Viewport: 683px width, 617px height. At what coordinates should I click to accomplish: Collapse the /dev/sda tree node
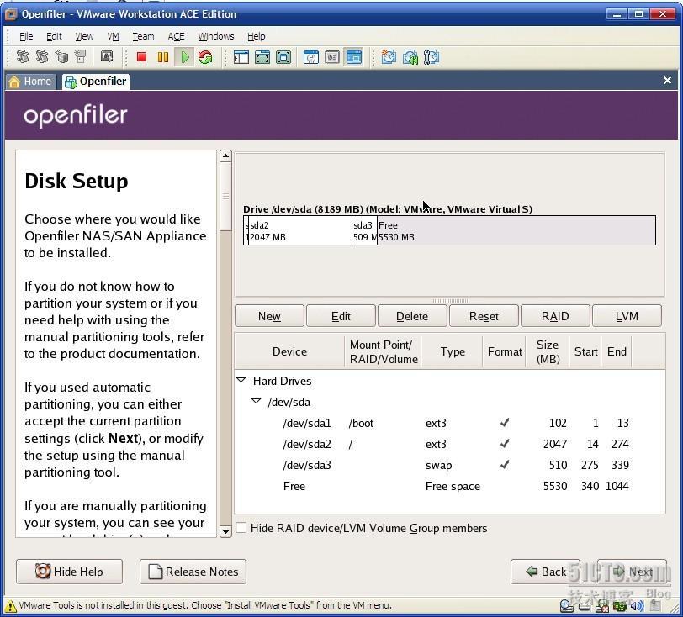coord(256,401)
